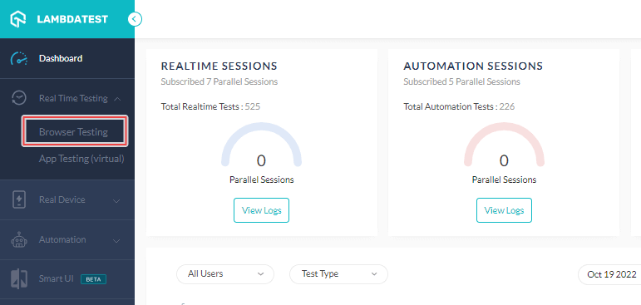Click the Real Time Testing clock icon
Viewport: 641px width, 305px height.
pos(19,98)
